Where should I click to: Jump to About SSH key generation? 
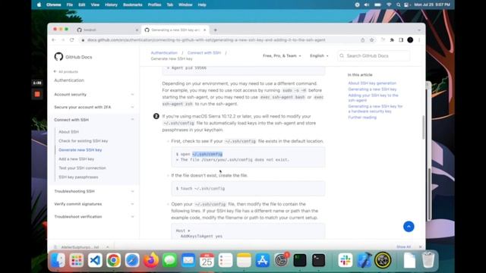click(x=372, y=83)
